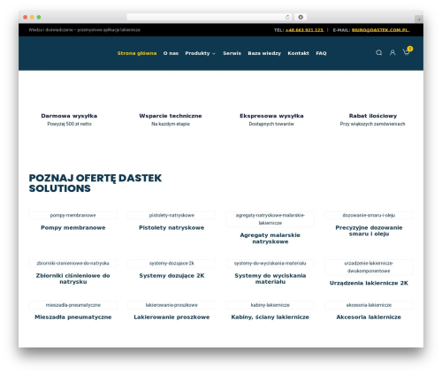Image resolution: width=442 pixels, height=374 pixels.
Task: Open the Kontakt menu item
Action: 298,53
